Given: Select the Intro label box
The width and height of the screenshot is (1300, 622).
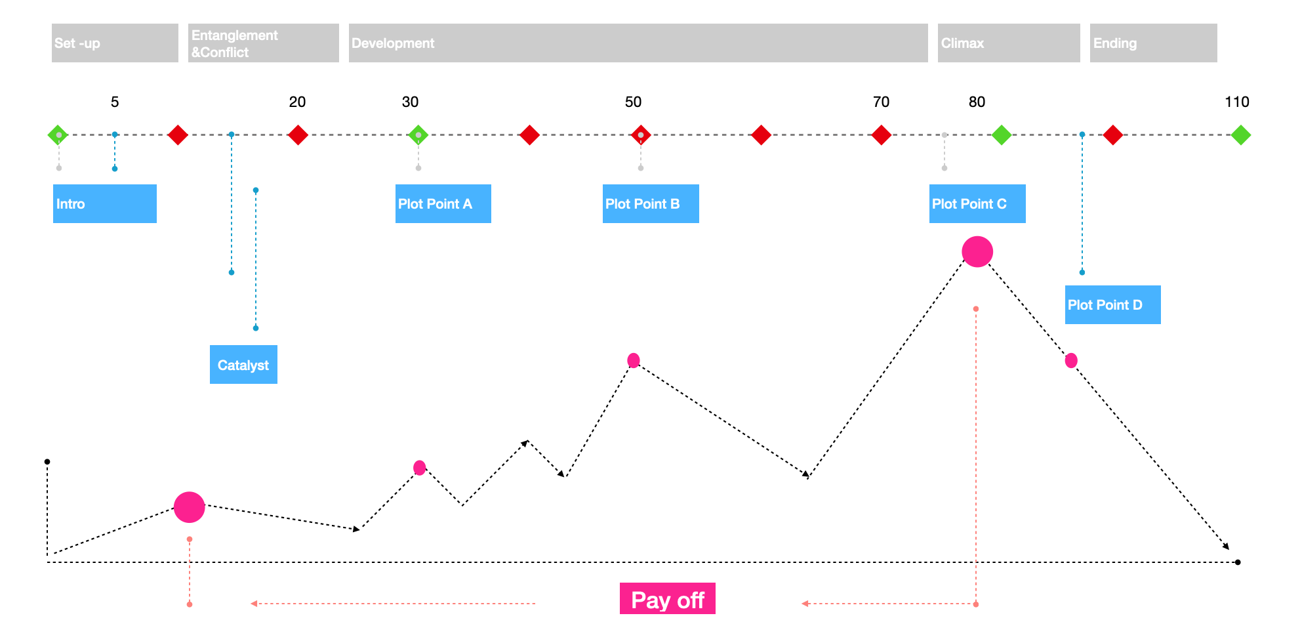Looking at the screenshot, I should coord(104,204).
